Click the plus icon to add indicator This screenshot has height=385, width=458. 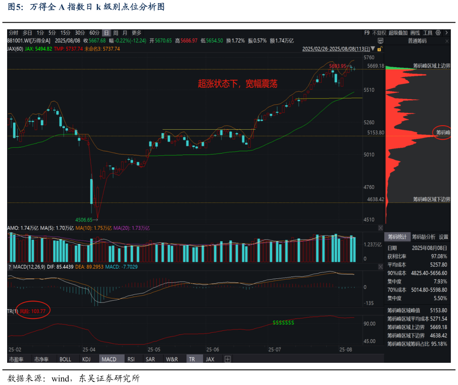[228, 359]
